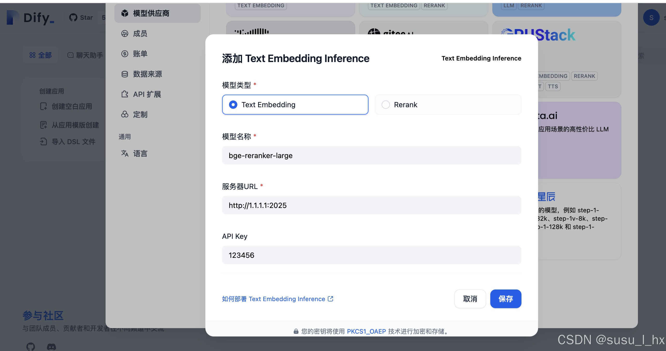Open the PKCS1_OAEP encryption link

tap(366, 331)
